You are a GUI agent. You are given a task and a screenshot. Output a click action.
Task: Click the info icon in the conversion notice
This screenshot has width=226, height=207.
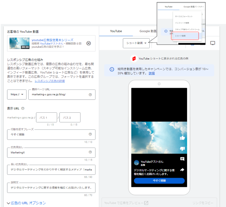[112, 69]
